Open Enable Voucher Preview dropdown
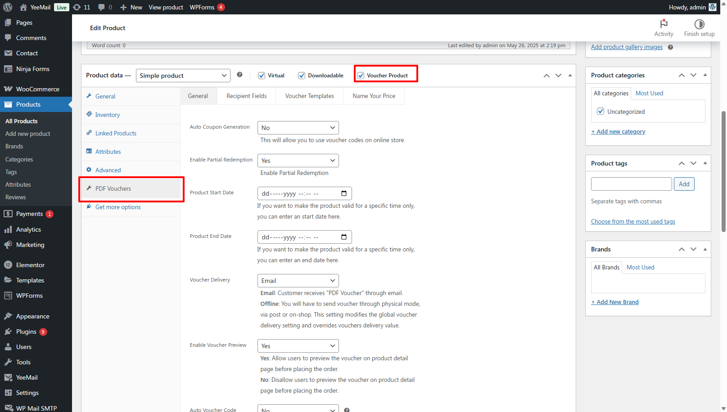Screen dimensions: 727x412 298,346
